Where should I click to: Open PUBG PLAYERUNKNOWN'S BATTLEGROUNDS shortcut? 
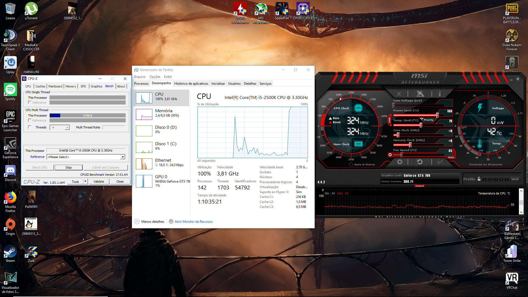coord(512,13)
